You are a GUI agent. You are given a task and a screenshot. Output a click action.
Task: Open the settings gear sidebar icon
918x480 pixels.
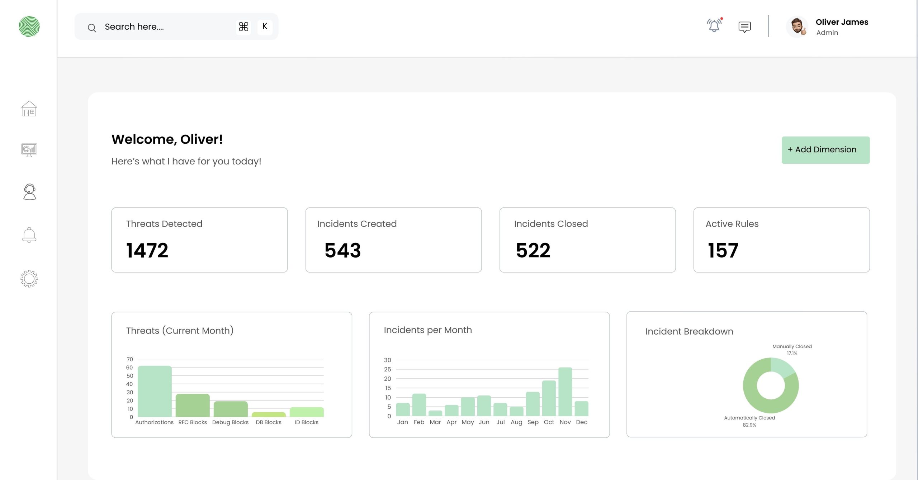pyautogui.click(x=29, y=278)
